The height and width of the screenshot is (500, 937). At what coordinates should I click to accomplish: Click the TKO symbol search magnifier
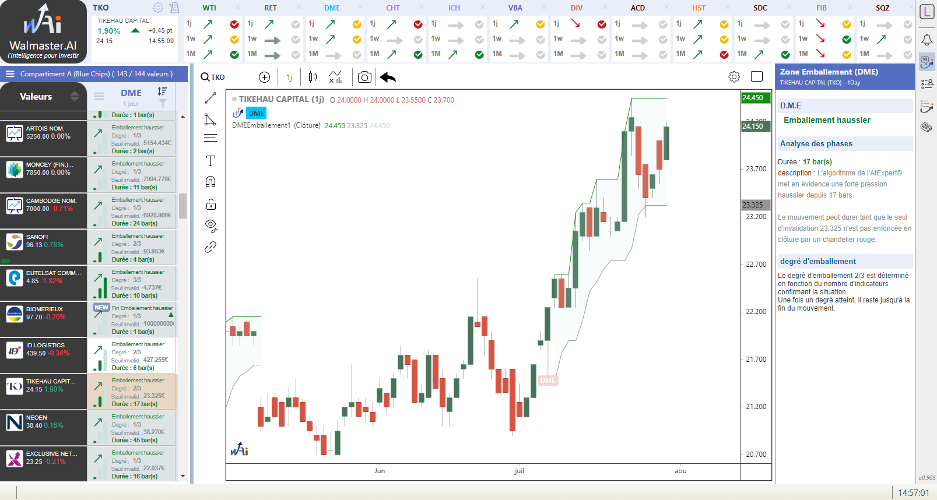(x=205, y=77)
